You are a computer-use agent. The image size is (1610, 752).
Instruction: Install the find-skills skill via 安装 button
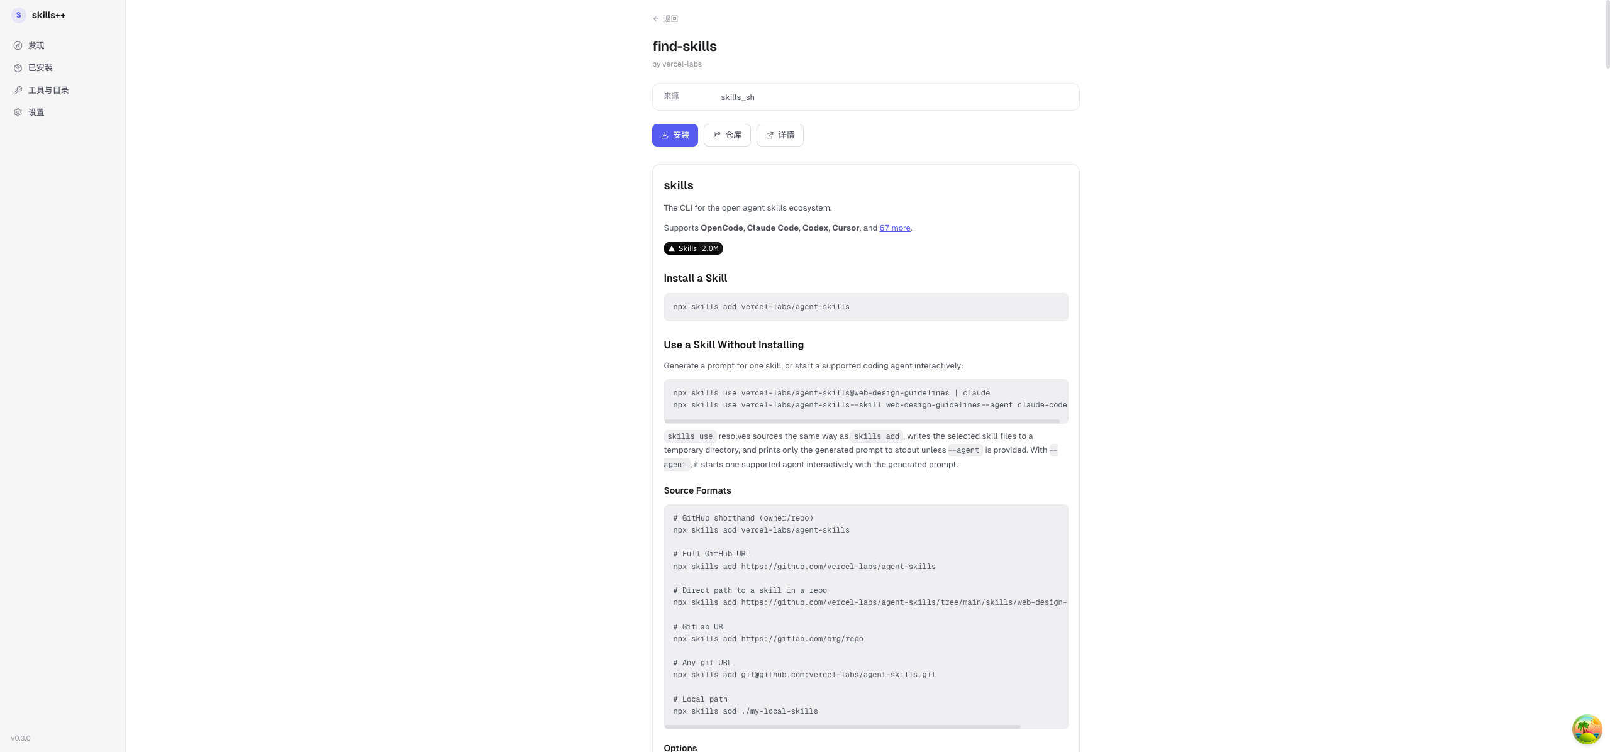click(675, 135)
